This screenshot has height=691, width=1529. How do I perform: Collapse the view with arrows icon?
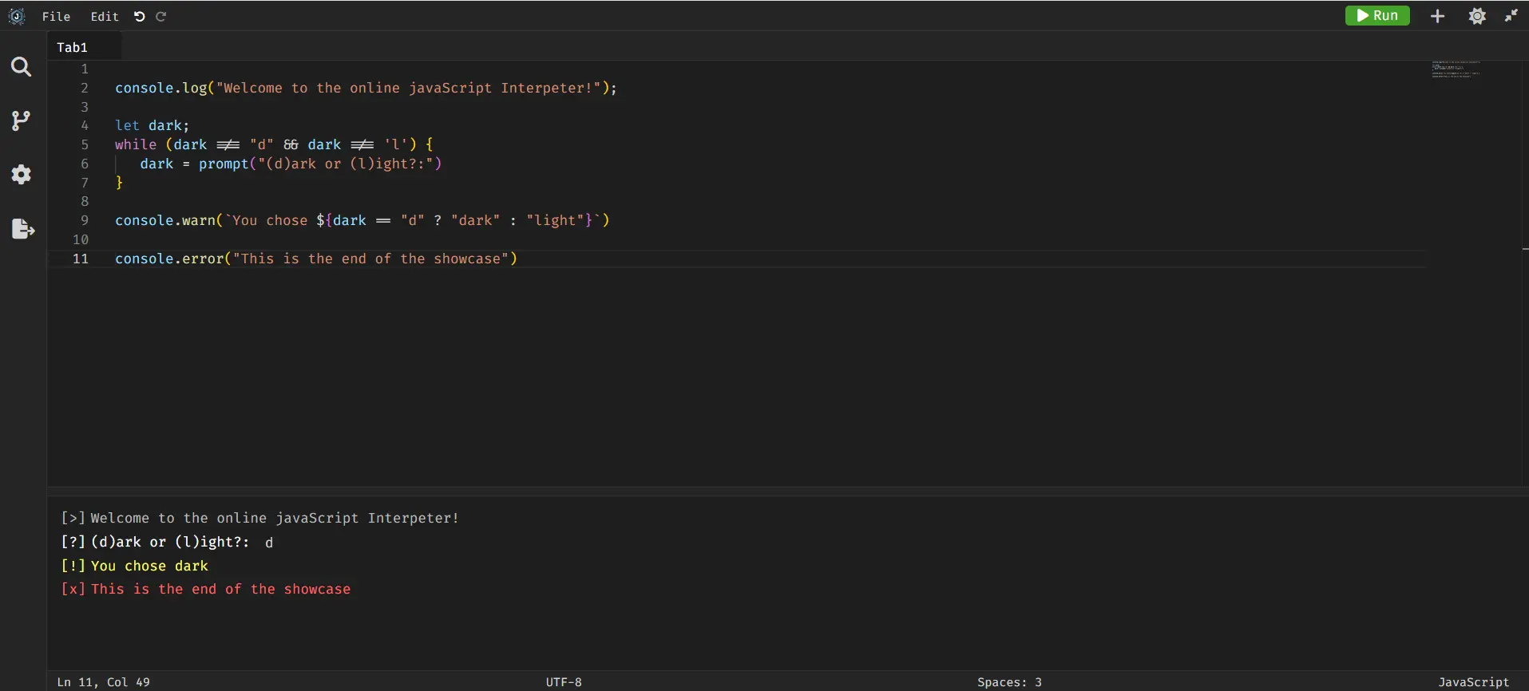(1511, 15)
